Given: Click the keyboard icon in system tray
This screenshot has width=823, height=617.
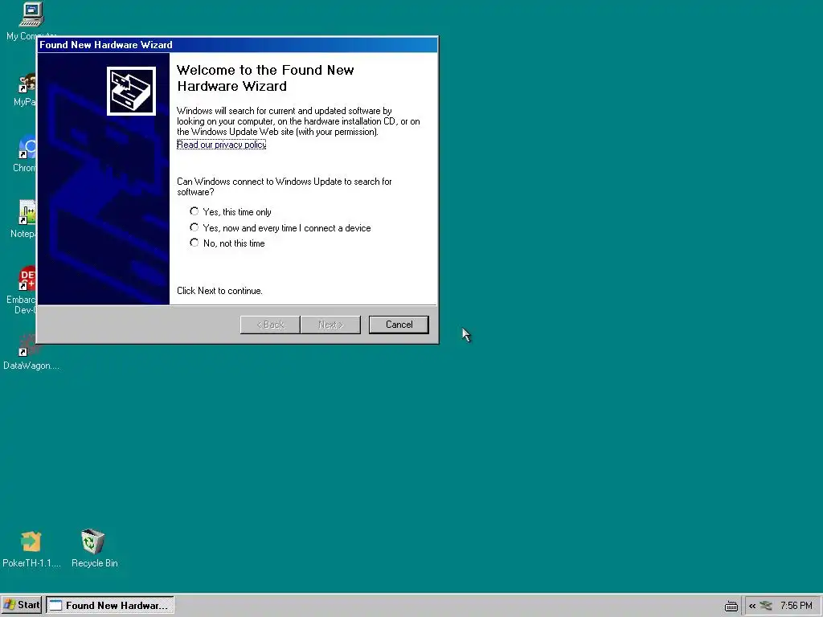Looking at the screenshot, I should 731,606.
